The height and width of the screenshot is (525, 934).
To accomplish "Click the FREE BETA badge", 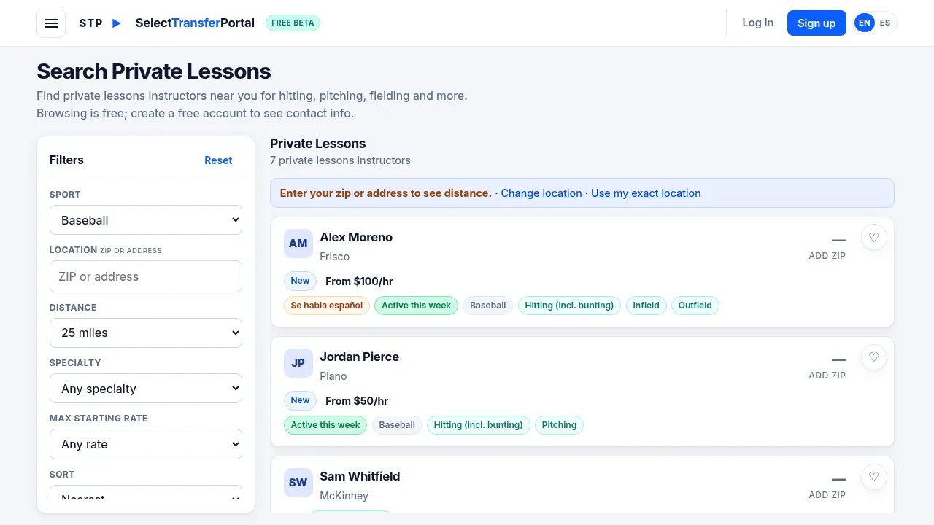I will [293, 23].
